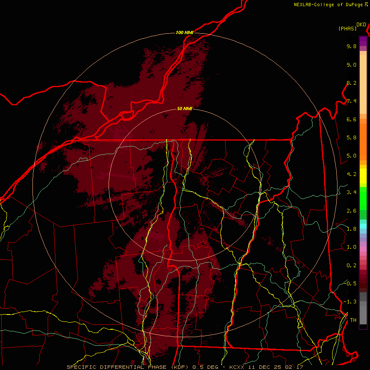Click the DKD PHAS legend header
Viewport: 370px width, 370px height.
tap(352, 27)
